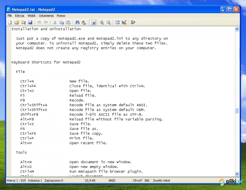Image resolution: width=246 pixels, height=190 pixels.
Task: Click the 'Save file copy.' text
Action: pos(86,133)
